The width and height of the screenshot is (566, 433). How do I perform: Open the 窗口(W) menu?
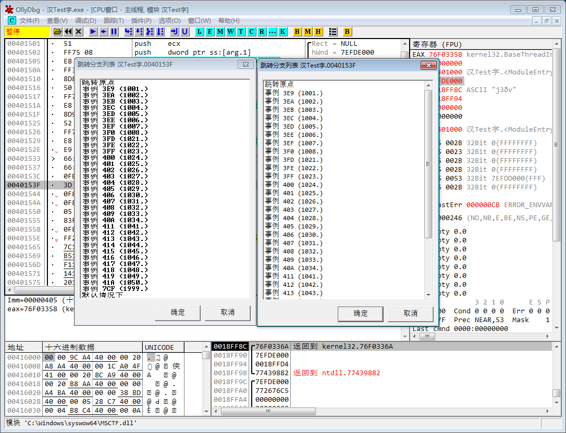pyautogui.click(x=199, y=21)
